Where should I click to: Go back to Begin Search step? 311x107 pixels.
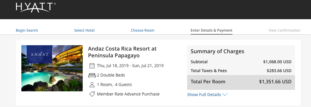[27, 30]
